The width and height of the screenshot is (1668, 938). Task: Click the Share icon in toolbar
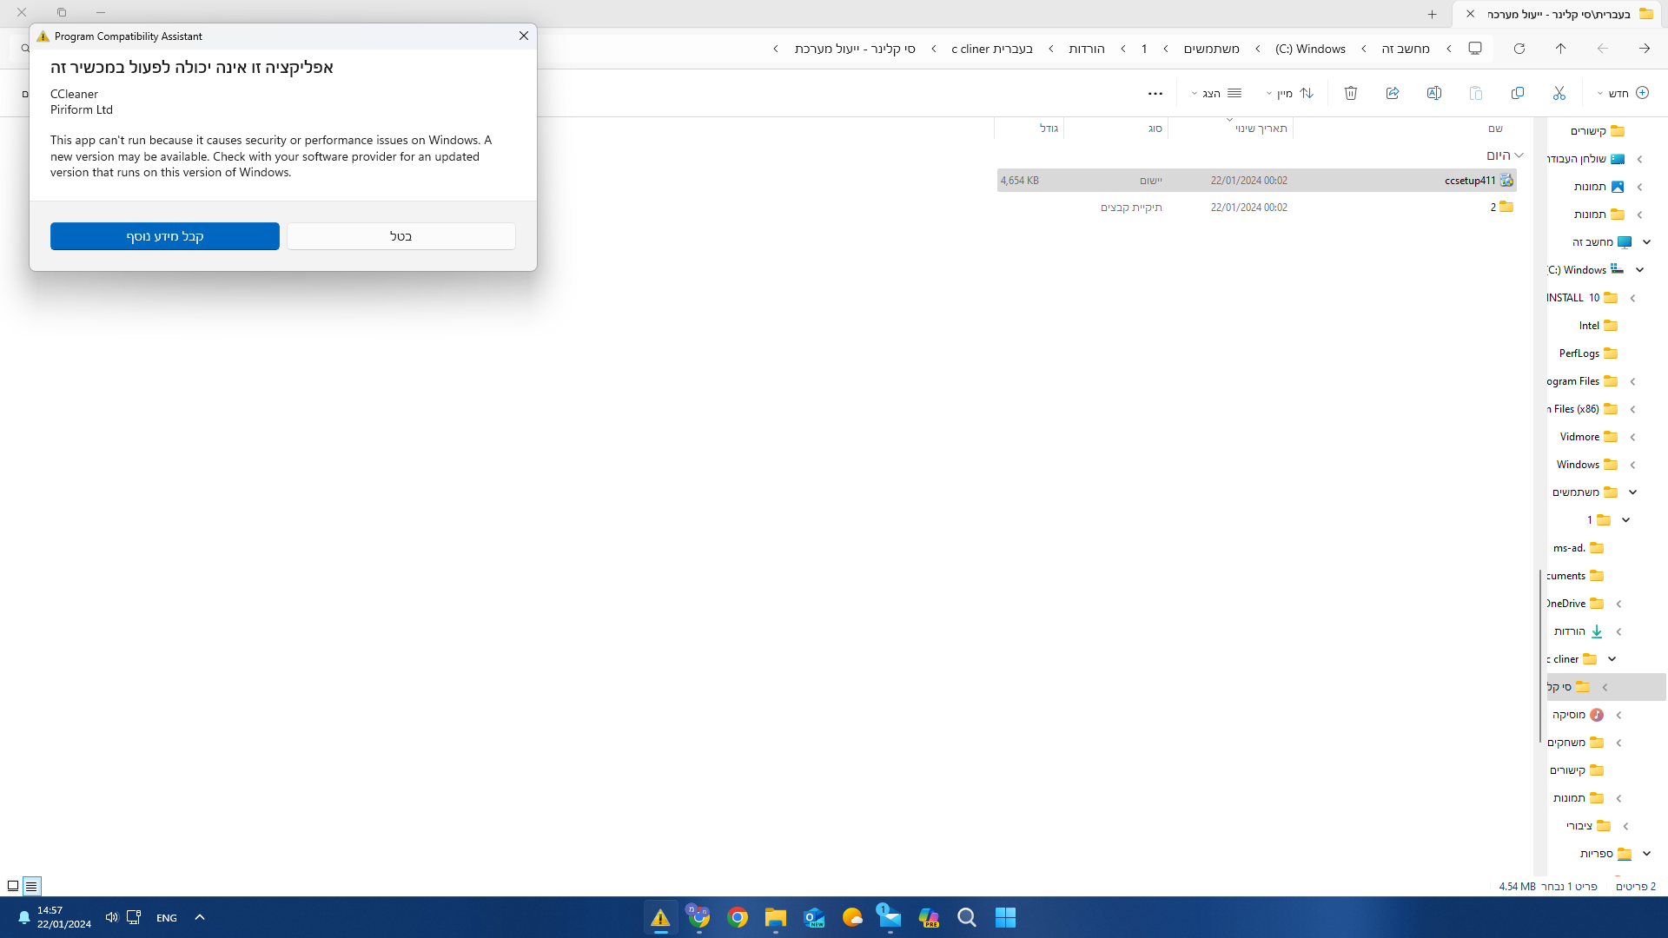coord(1392,93)
